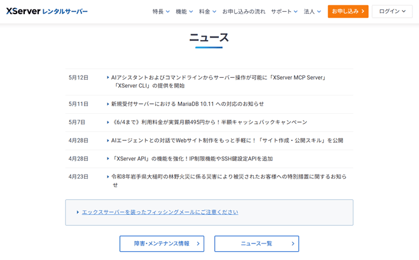Click the chevron on the ニュース一覧 button
The width and height of the screenshot is (419, 260).
pyautogui.click(x=293, y=243)
